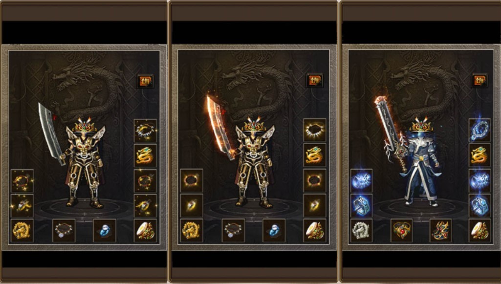Select the silver dragon medal slot
501x284 pixels.
click(x=361, y=230)
